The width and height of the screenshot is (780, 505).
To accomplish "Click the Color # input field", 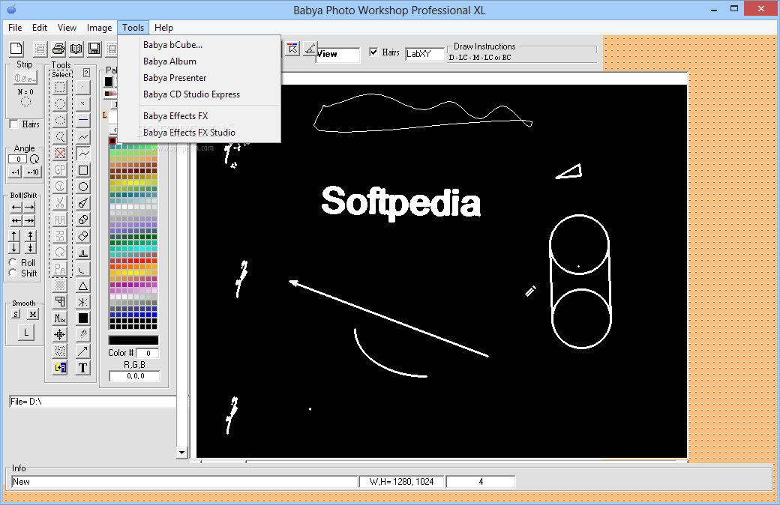I will click(147, 353).
